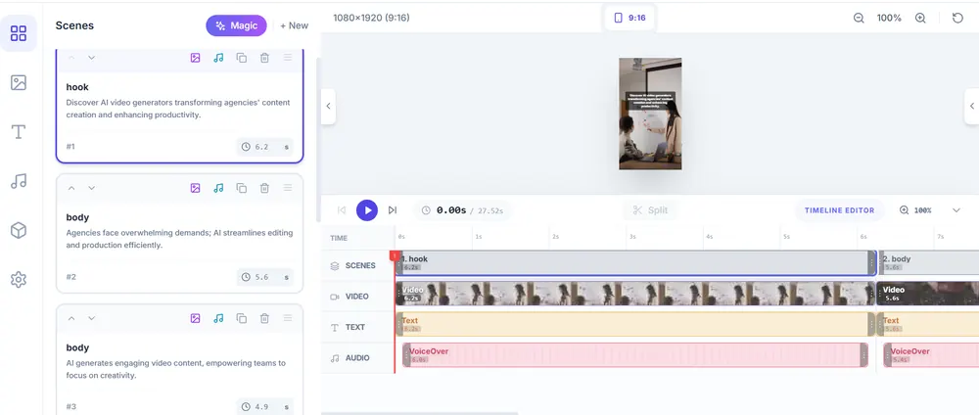Click the drag handle on scene #2
Screen dimensions: 979x415
coord(288,187)
